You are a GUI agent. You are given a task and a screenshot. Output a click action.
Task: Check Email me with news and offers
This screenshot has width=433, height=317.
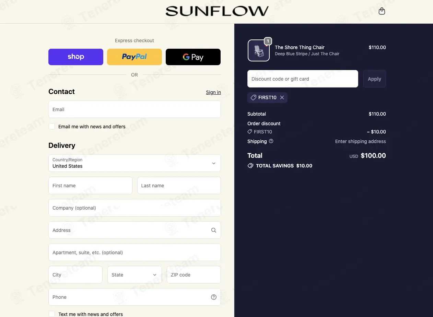pyautogui.click(x=52, y=126)
